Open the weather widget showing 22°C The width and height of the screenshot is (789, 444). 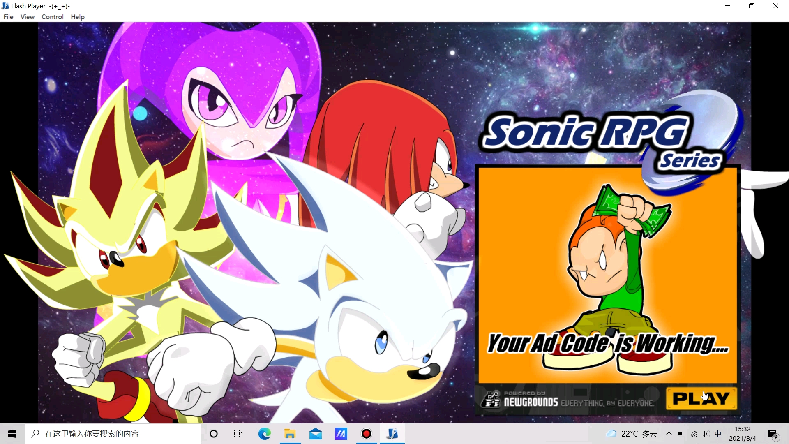[x=632, y=434]
